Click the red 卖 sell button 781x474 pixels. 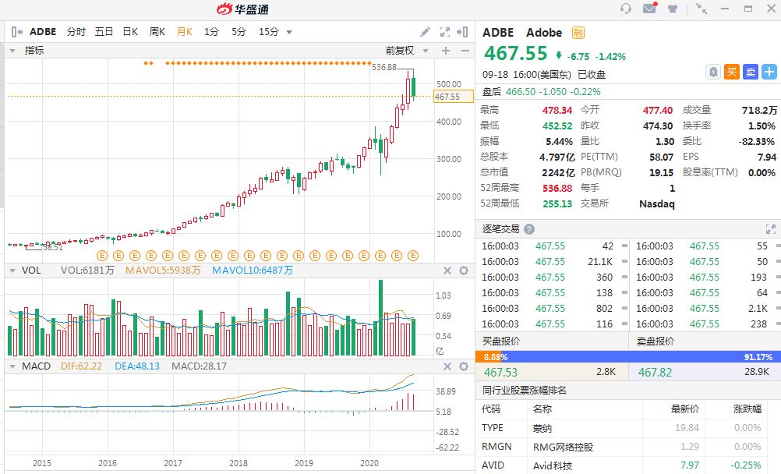pyautogui.click(x=750, y=72)
